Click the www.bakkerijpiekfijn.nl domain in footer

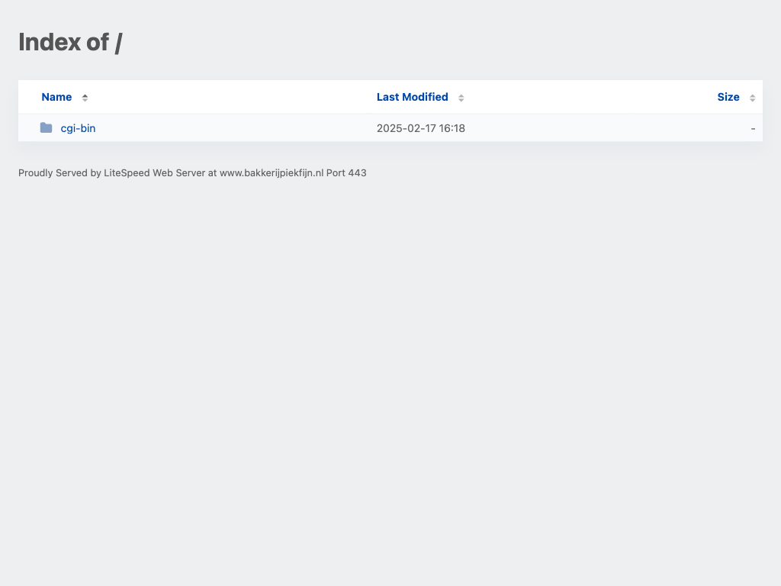(x=271, y=173)
